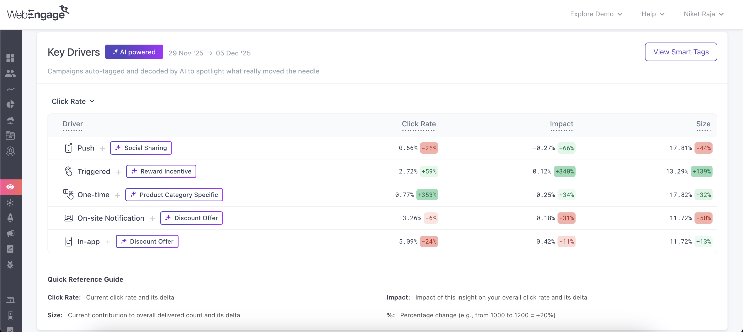Click the Impact column header

tap(561, 124)
